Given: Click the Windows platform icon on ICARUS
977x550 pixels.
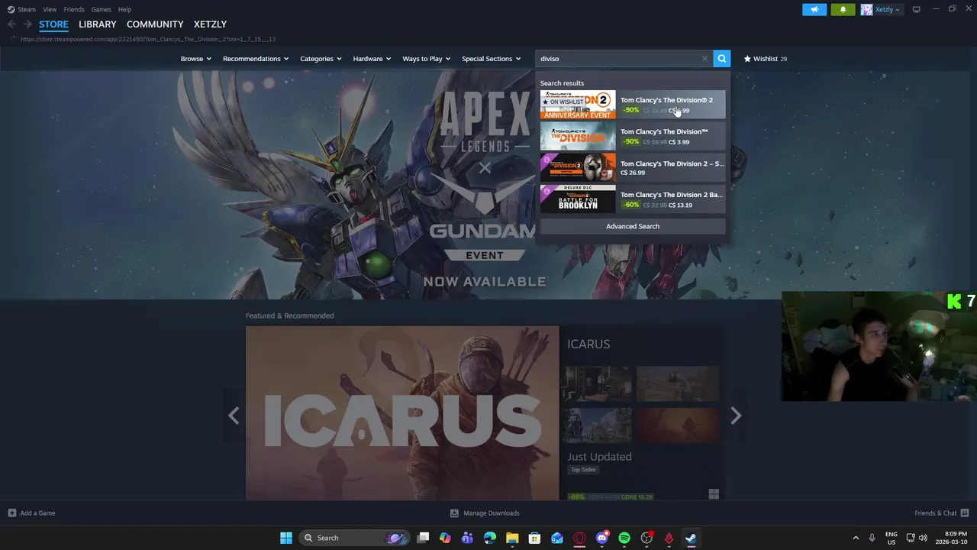Looking at the screenshot, I should (714, 495).
